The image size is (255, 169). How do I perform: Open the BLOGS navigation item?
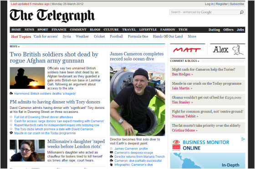coord(95,30)
